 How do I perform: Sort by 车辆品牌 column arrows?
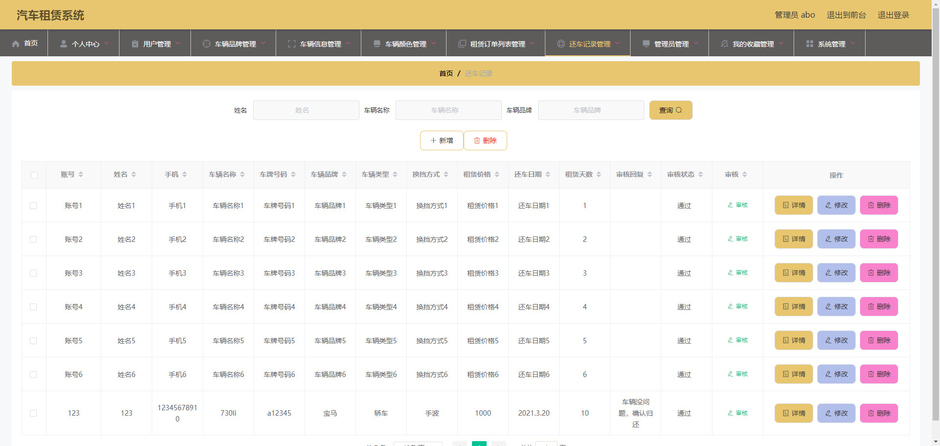click(x=344, y=174)
